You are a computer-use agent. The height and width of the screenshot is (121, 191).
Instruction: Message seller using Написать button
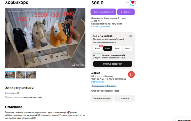click(124, 98)
